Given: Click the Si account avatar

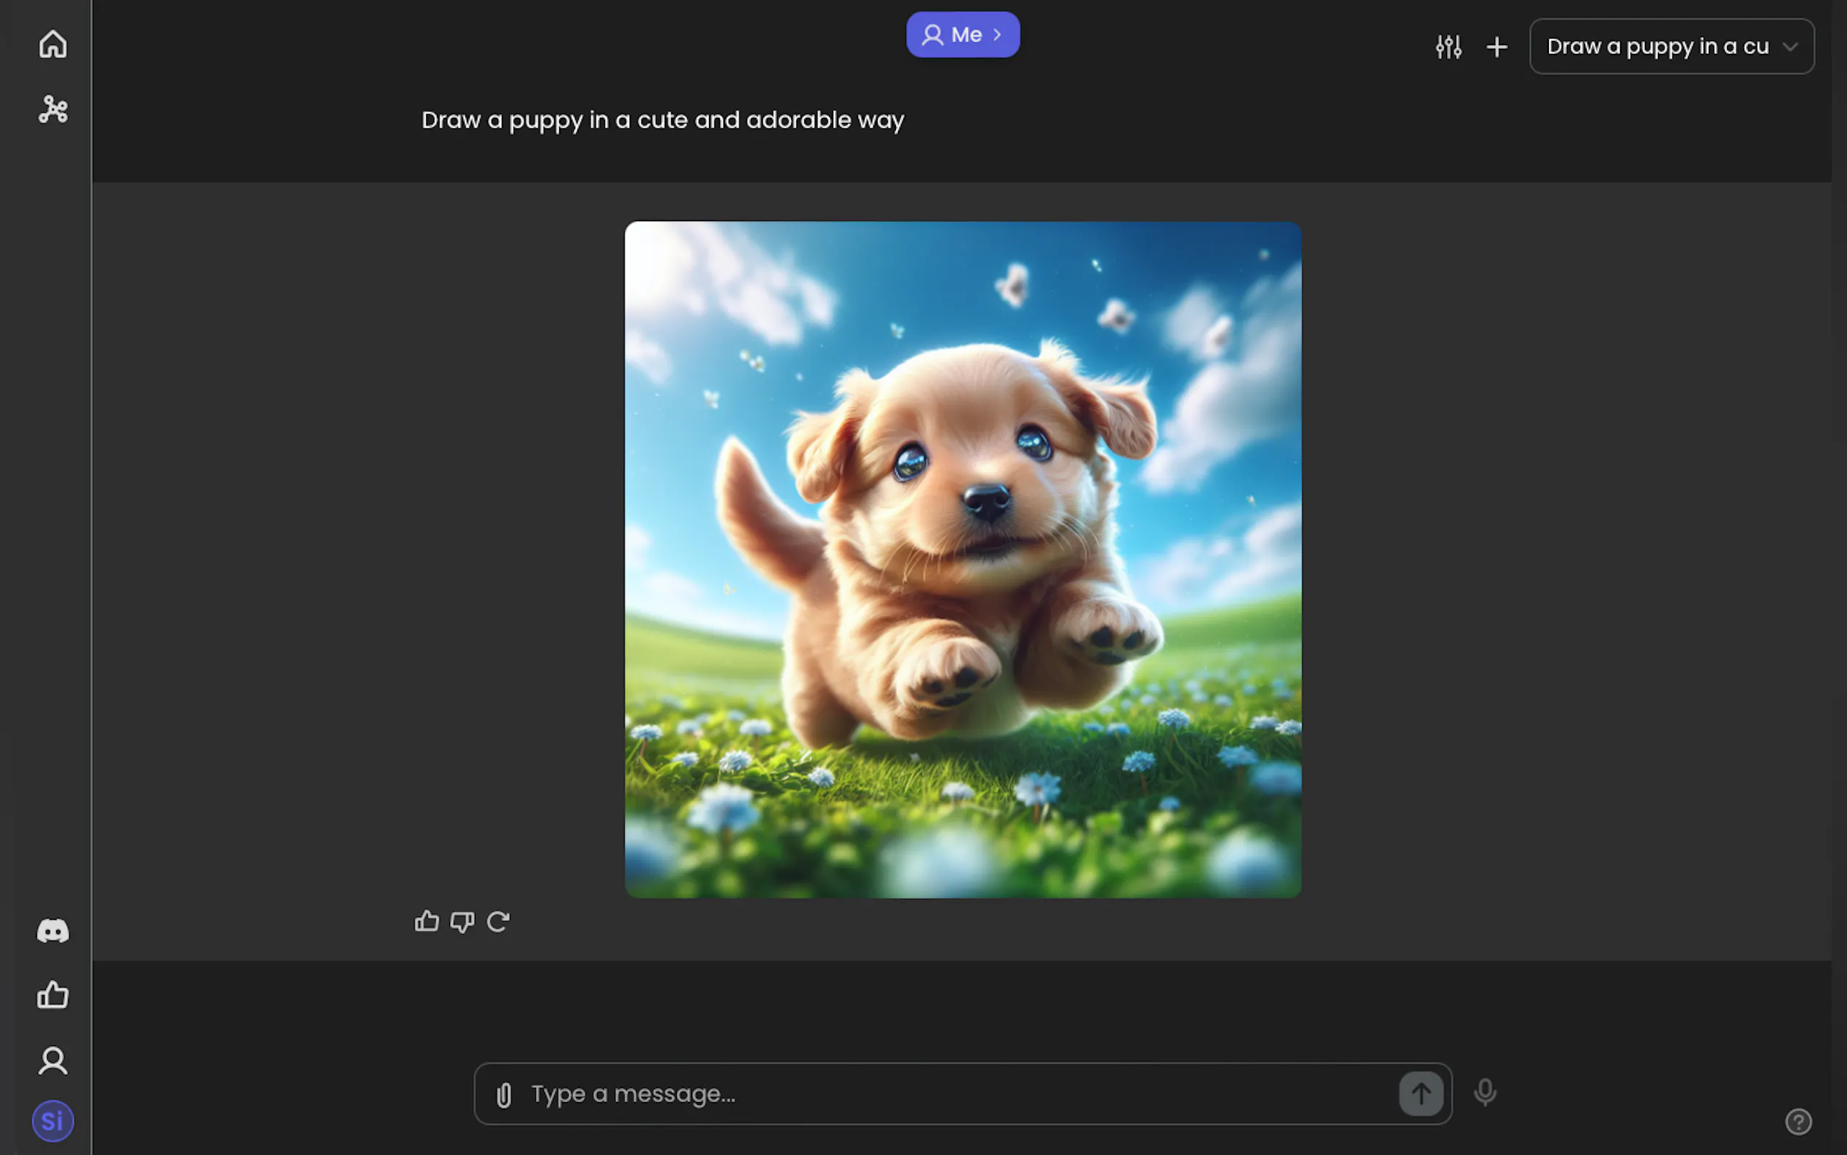Looking at the screenshot, I should click(x=52, y=1121).
